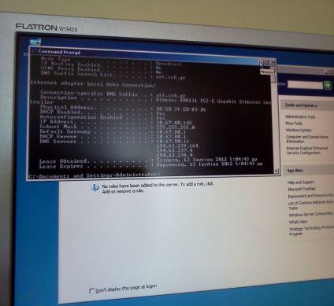Click the blue info icon beside 'No roles' message

pos(95,187)
